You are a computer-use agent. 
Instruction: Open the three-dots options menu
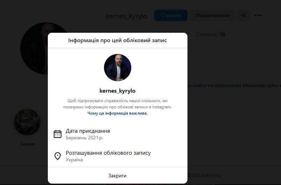coord(258,15)
